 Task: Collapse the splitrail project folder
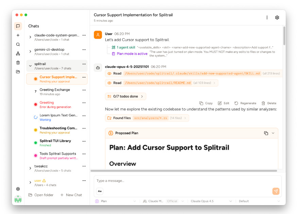30,66
